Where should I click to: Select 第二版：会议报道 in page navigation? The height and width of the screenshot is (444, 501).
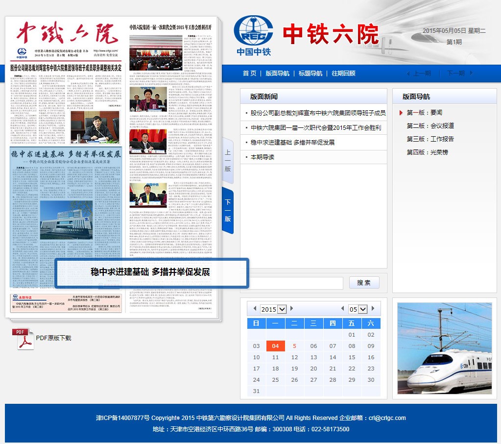click(430, 126)
